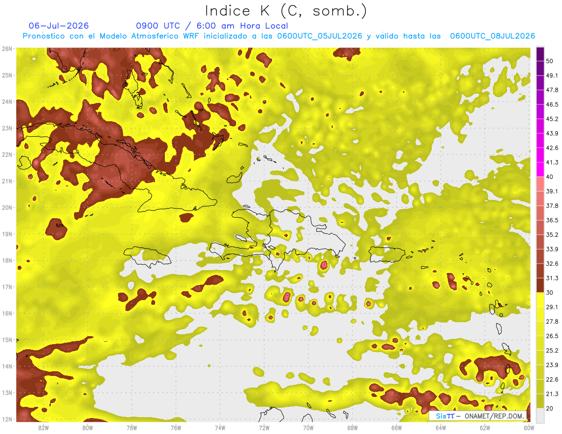Click legend value "27.8"

tap(552, 322)
